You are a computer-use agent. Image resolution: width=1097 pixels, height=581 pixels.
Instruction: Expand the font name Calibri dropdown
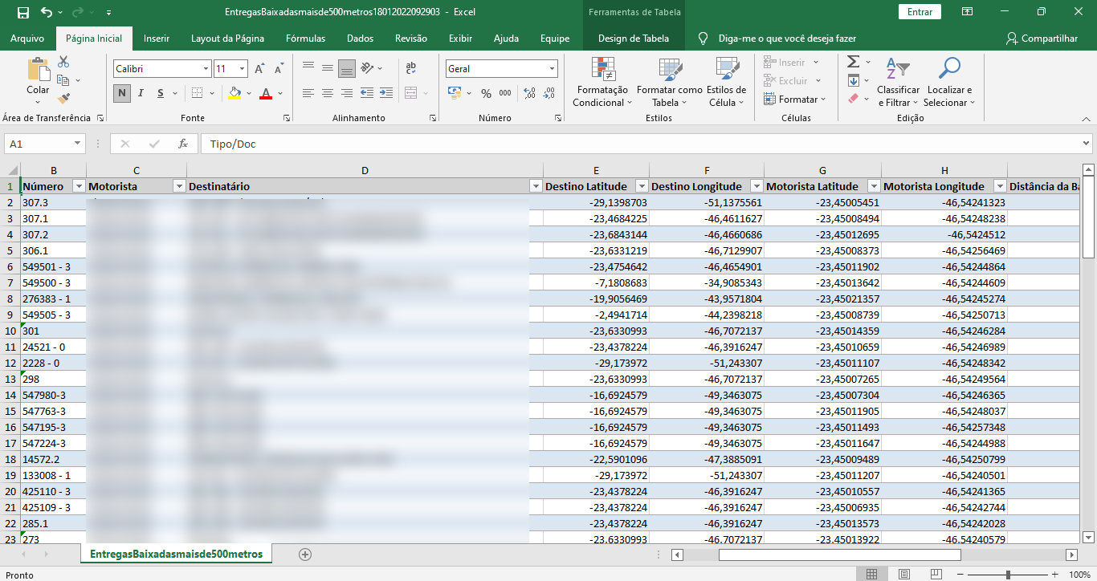206,69
